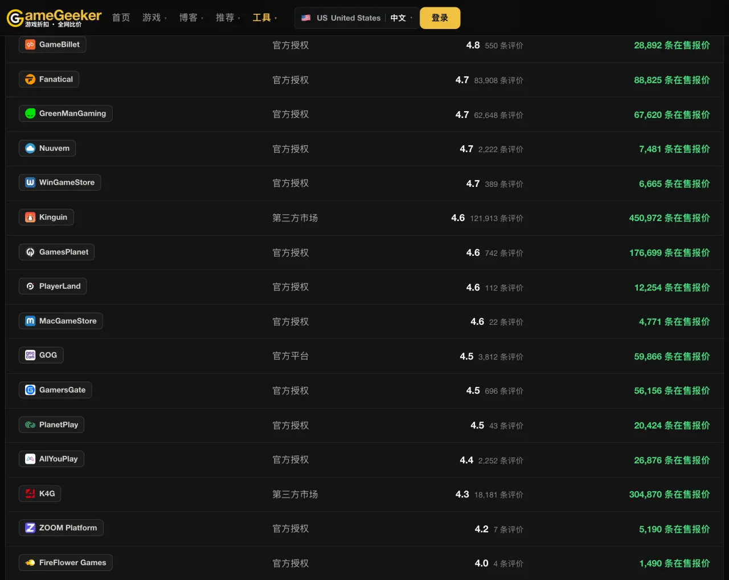Click the Fanatical store icon
729x580 pixels.
[x=30, y=79]
